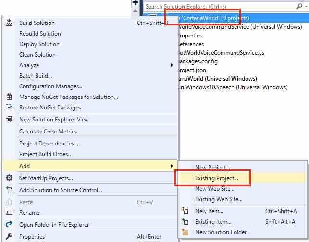Select Rename from the context menu
This screenshot has width=309, height=242.
pos(90,213)
